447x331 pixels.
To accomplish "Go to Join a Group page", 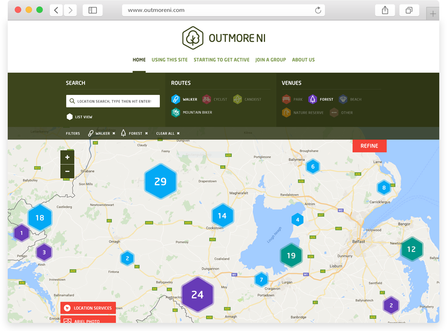I will (x=270, y=60).
